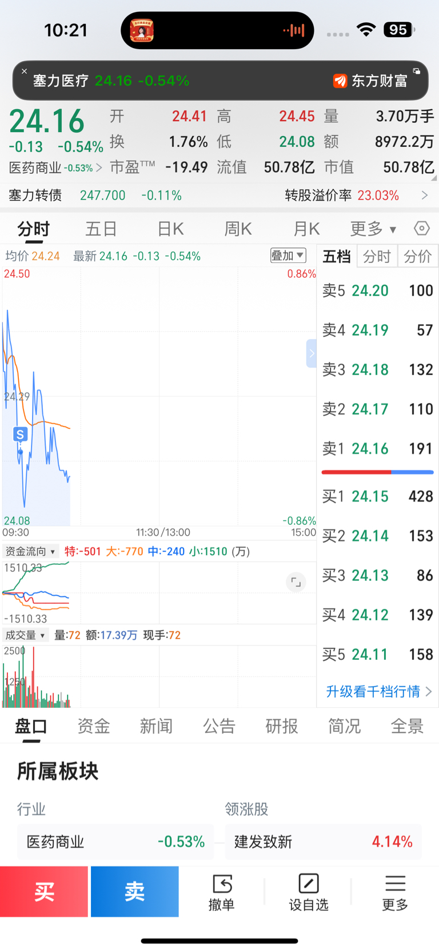Tap the 设自选 add watchlist icon
Screen dimensions: 439x952
click(309, 892)
